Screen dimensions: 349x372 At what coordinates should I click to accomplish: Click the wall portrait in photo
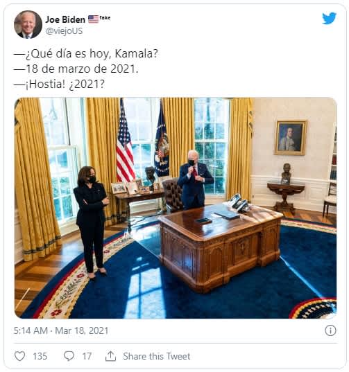pyautogui.click(x=291, y=138)
